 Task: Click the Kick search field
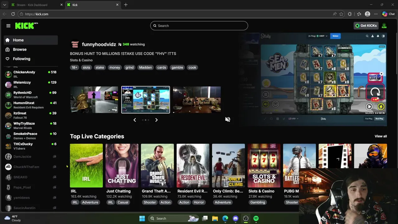click(199, 26)
